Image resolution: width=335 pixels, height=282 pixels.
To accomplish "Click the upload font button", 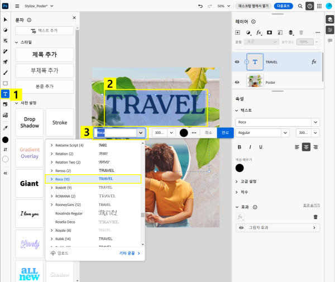I will (x=60, y=253).
